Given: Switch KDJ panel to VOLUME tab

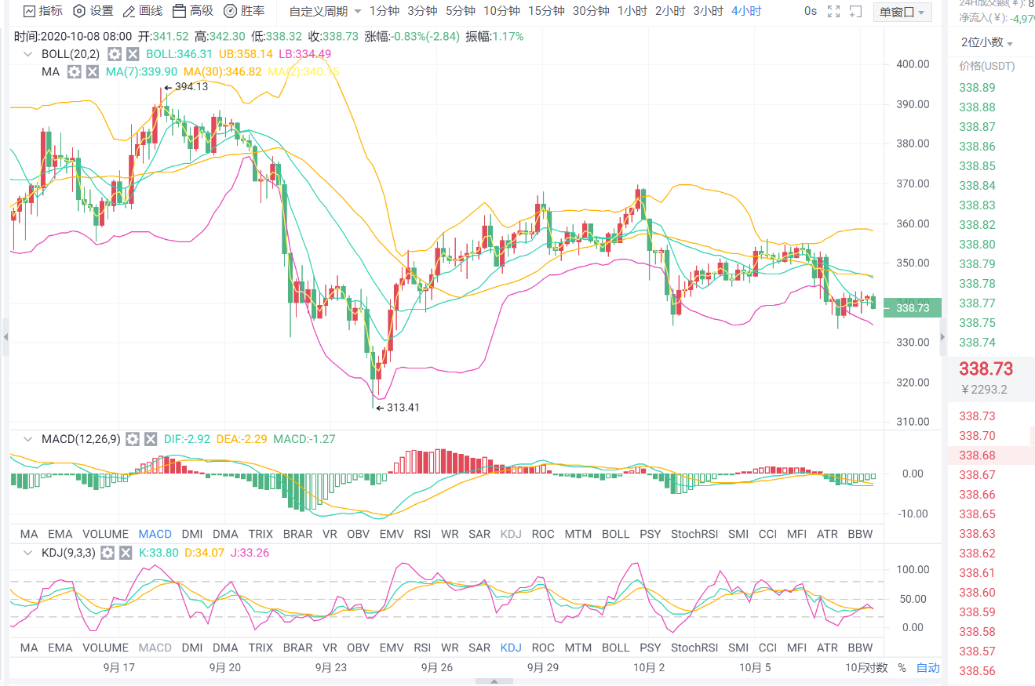Looking at the screenshot, I should 105,648.
